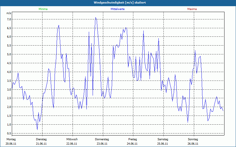
Task: Click the date 24.06.11
Action: point(132,144)
